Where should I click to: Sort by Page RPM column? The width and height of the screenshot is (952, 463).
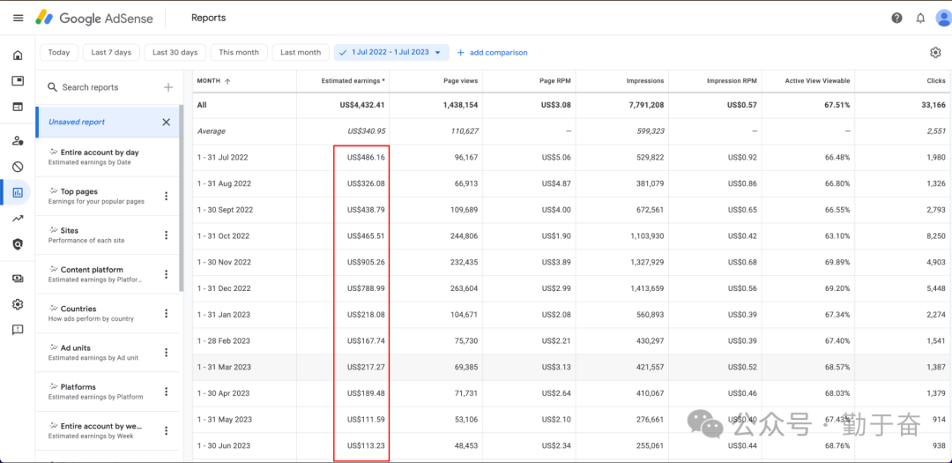pyautogui.click(x=555, y=81)
